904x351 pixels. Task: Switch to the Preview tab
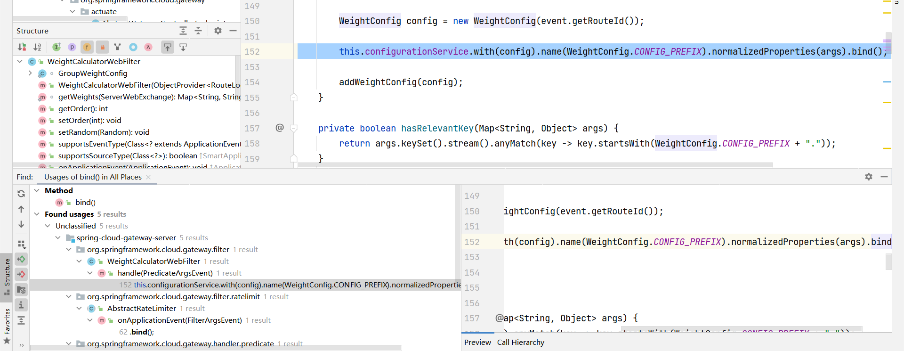click(x=477, y=343)
